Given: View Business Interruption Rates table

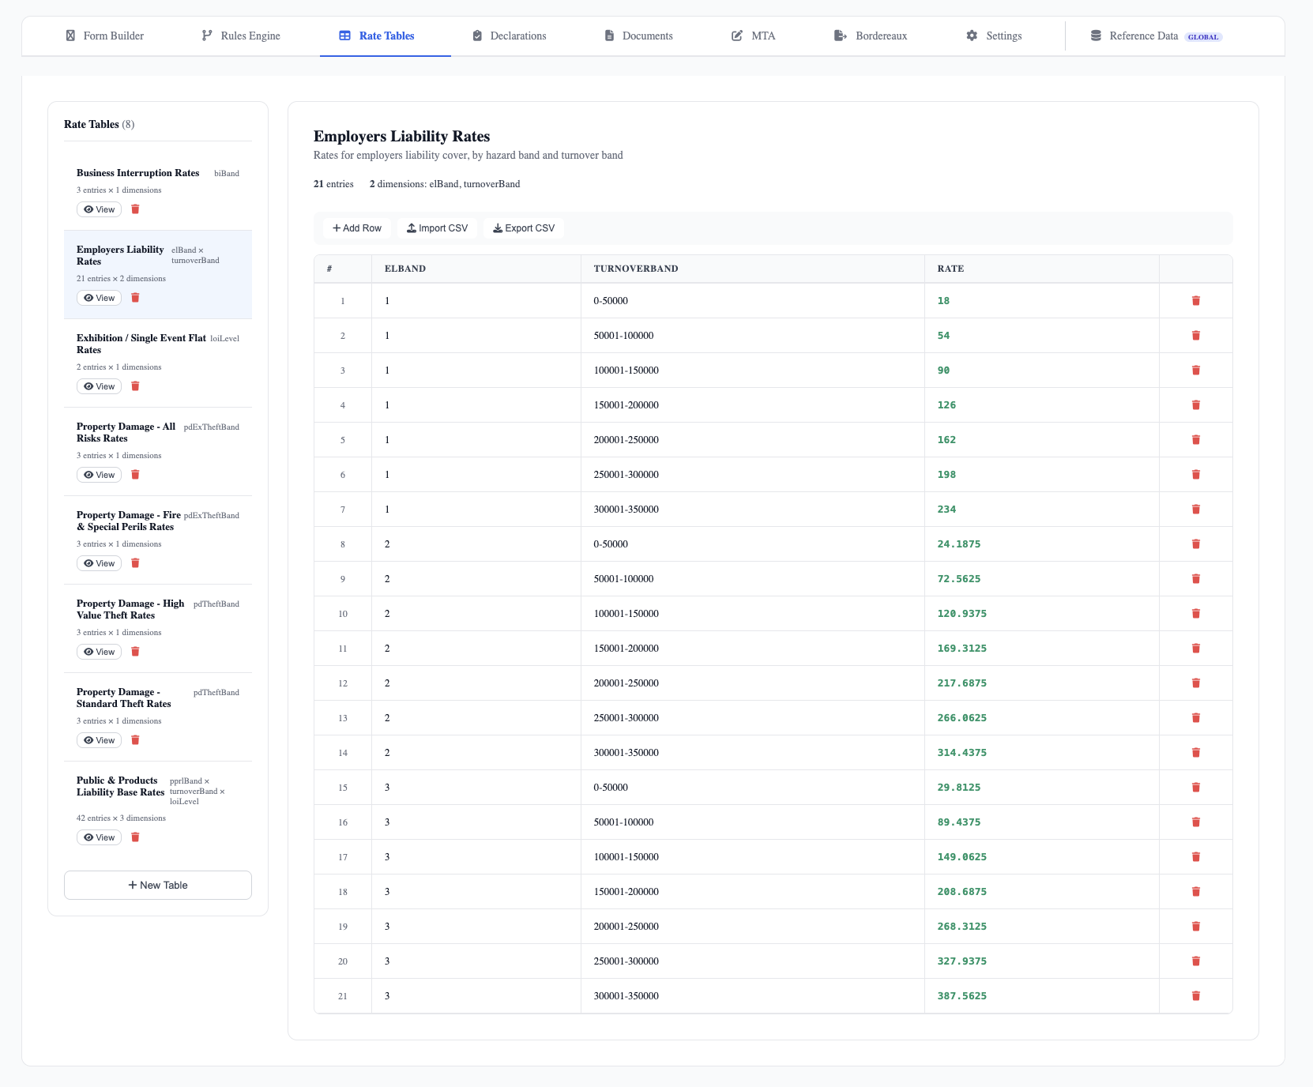Looking at the screenshot, I should pyautogui.click(x=99, y=209).
